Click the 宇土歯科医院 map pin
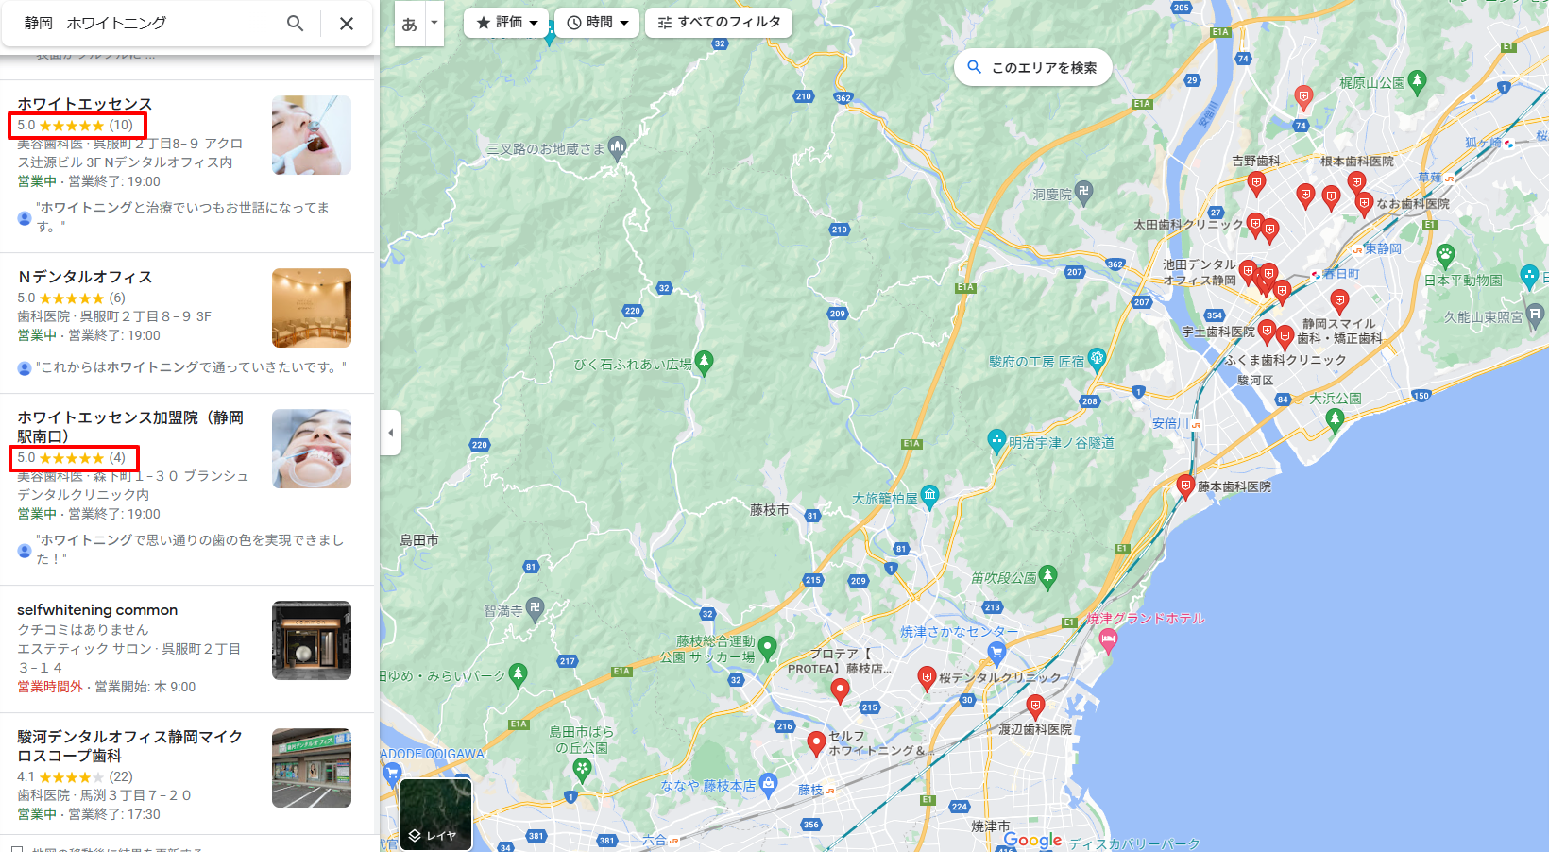Viewport: 1549px width, 852px height. [x=1267, y=332]
